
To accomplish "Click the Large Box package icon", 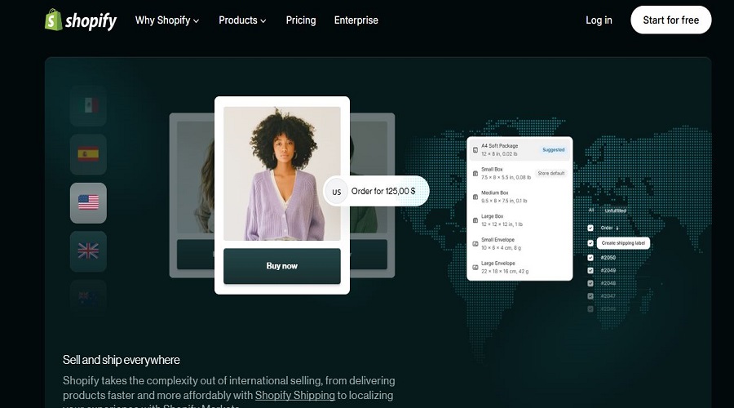I will pyautogui.click(x=475, y=220).
